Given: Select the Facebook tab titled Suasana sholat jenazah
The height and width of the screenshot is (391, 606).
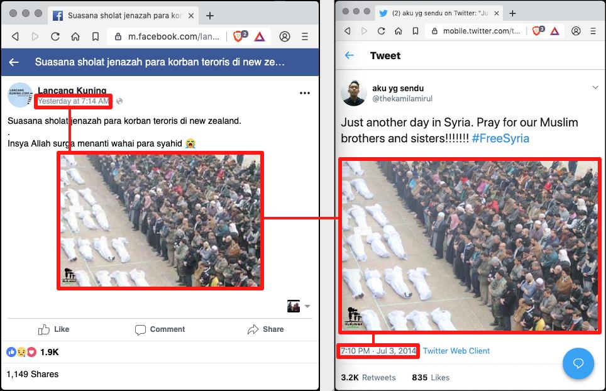Looking at the screenshot, I should click(124, 16).
